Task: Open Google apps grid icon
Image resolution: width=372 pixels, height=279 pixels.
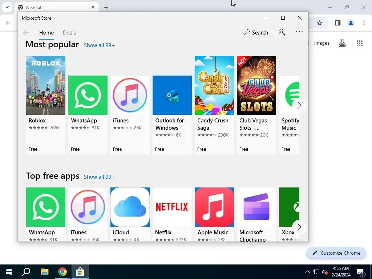Action: click(x=359, y=43)
